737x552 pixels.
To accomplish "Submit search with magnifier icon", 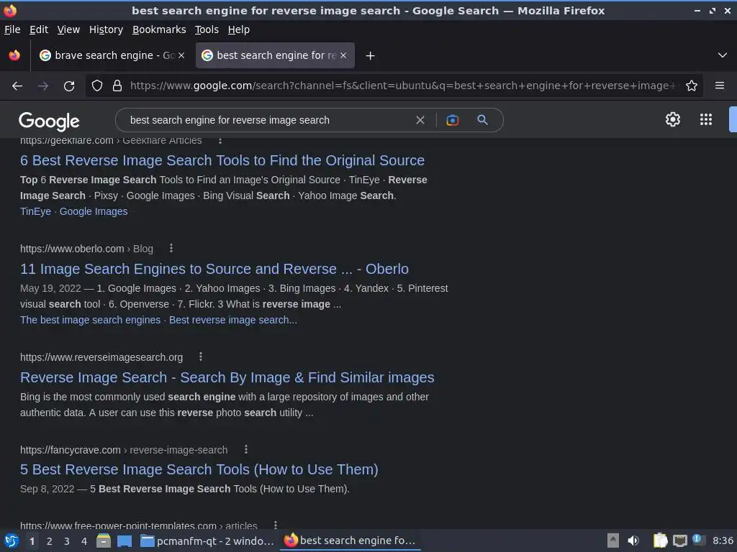I will 482,120.
